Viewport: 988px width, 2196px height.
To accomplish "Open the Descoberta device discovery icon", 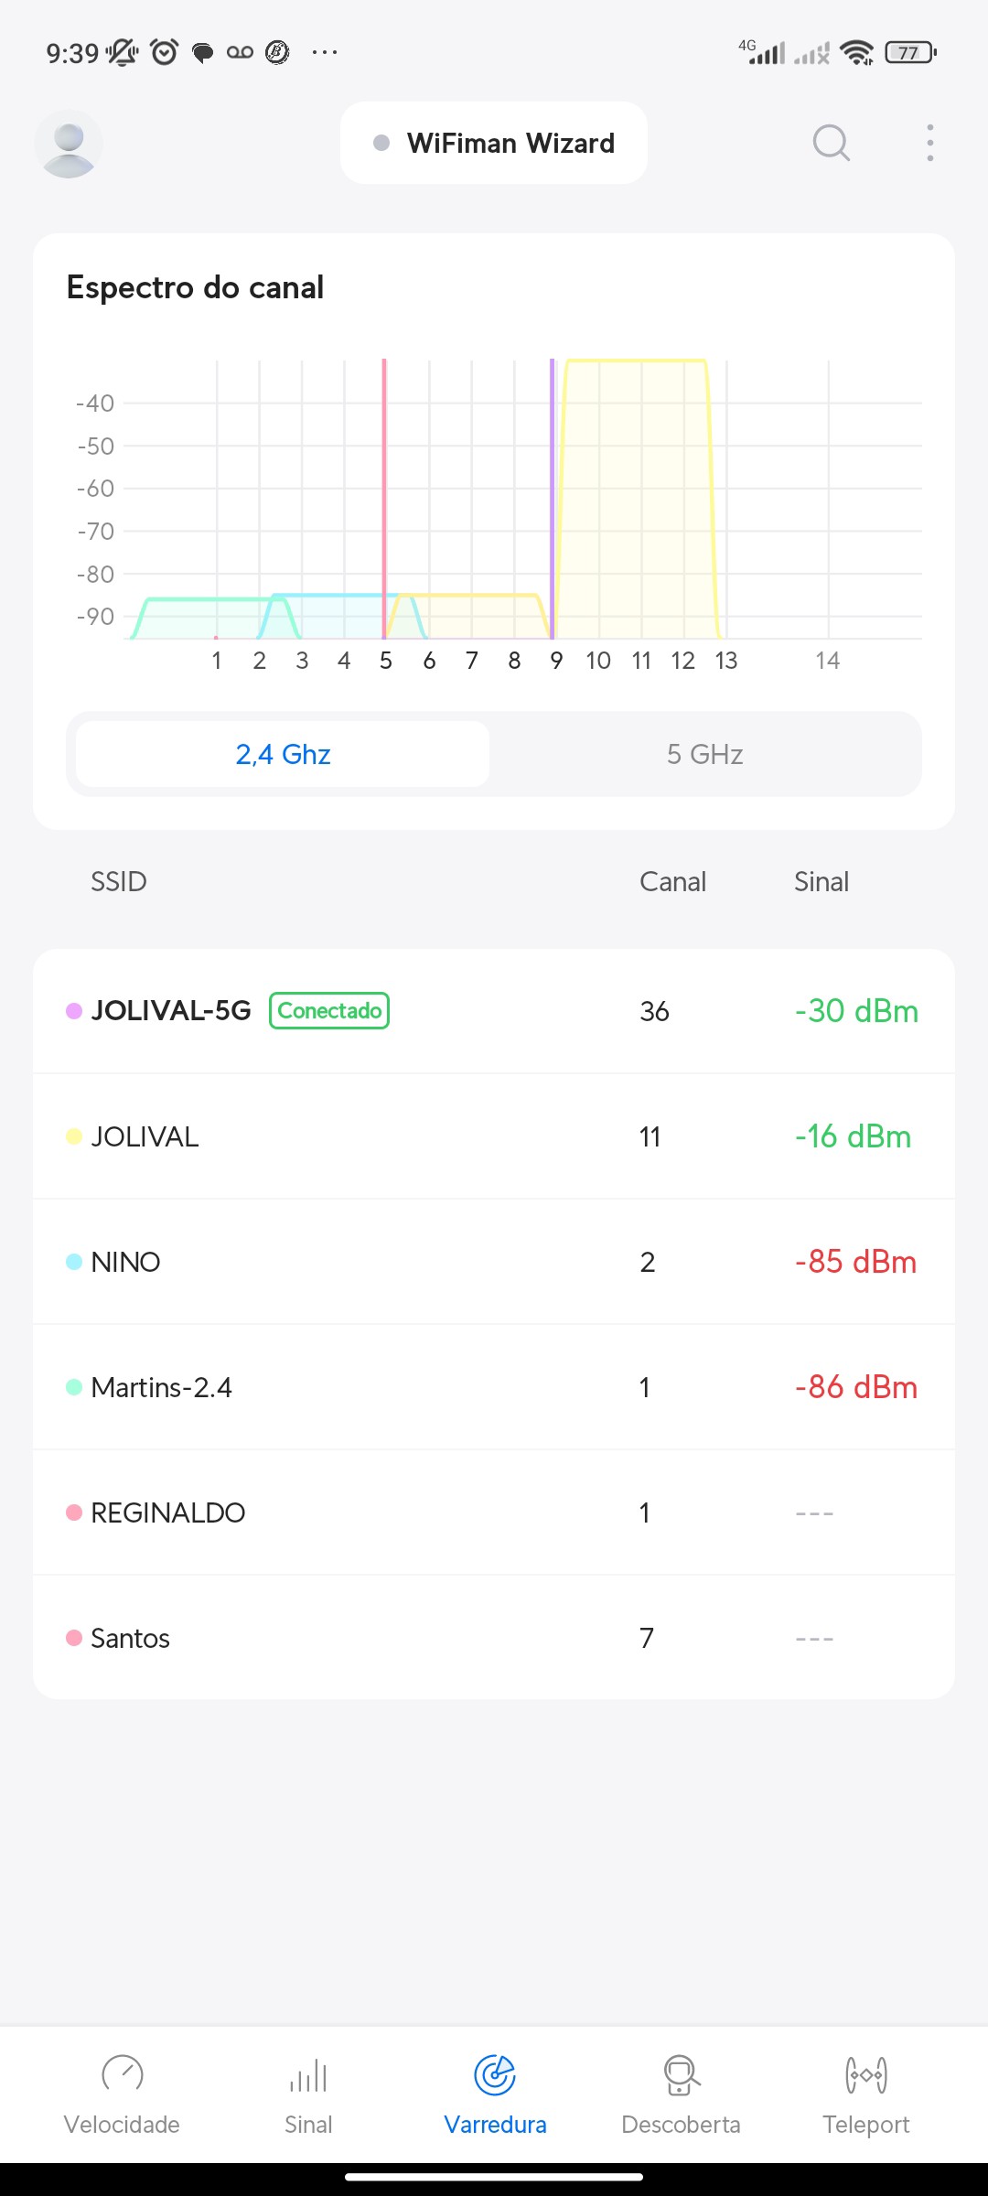I will [681, 2074].
